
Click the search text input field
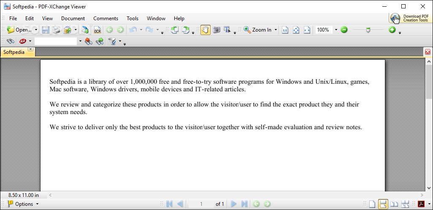pyautogui.click(x=56, y=42)
